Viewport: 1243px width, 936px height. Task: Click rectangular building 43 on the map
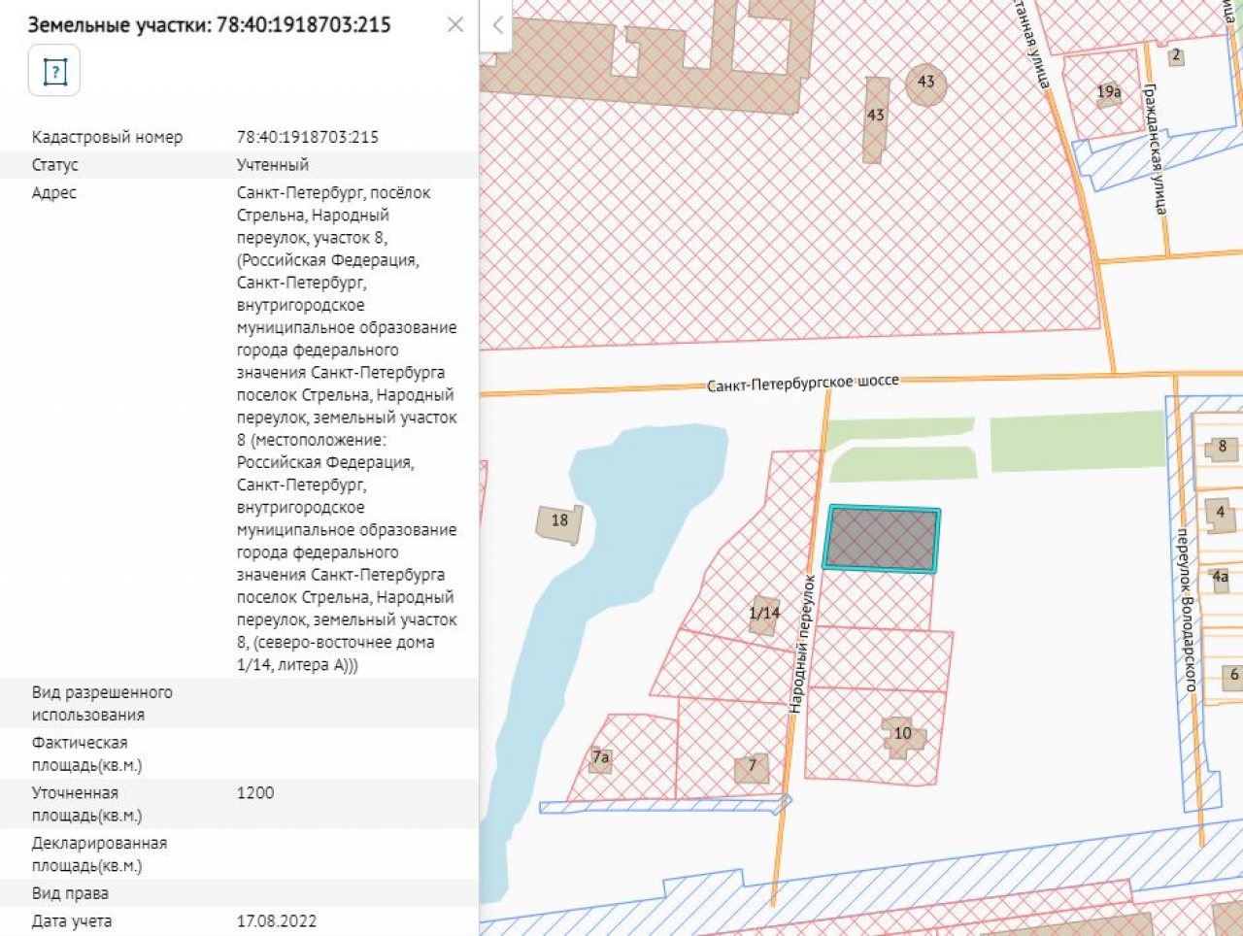coord(876,119)
